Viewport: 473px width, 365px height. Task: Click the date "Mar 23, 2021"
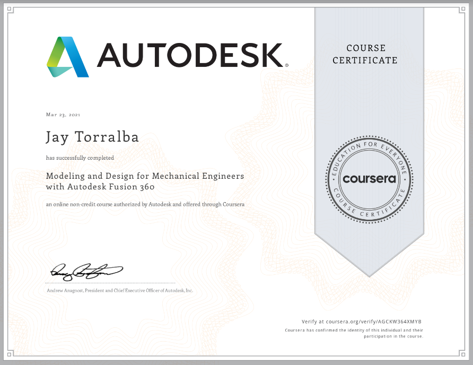(63, 115)
